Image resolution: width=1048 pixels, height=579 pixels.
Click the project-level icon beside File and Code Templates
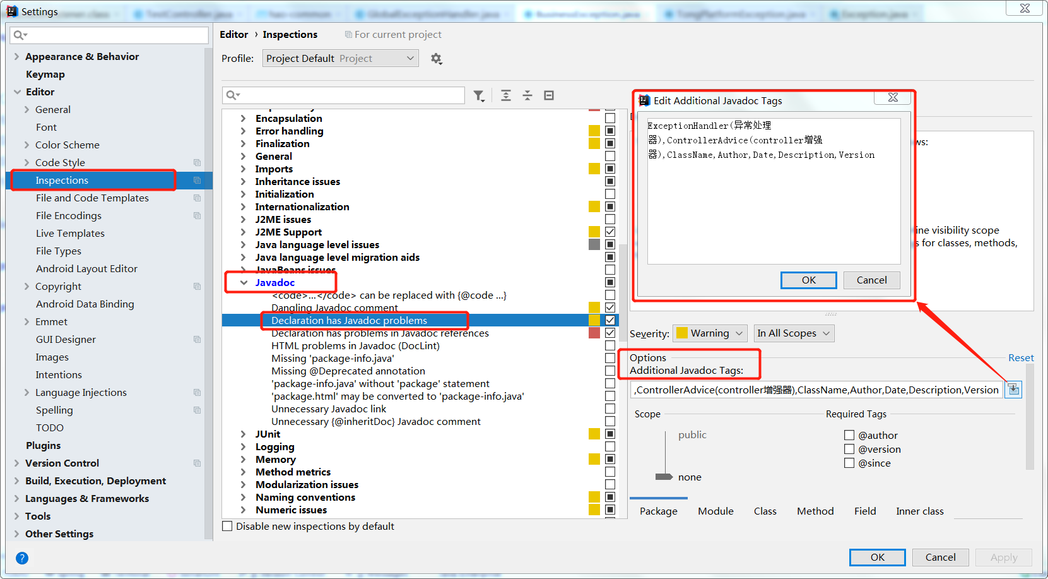[x=197, y=198]
